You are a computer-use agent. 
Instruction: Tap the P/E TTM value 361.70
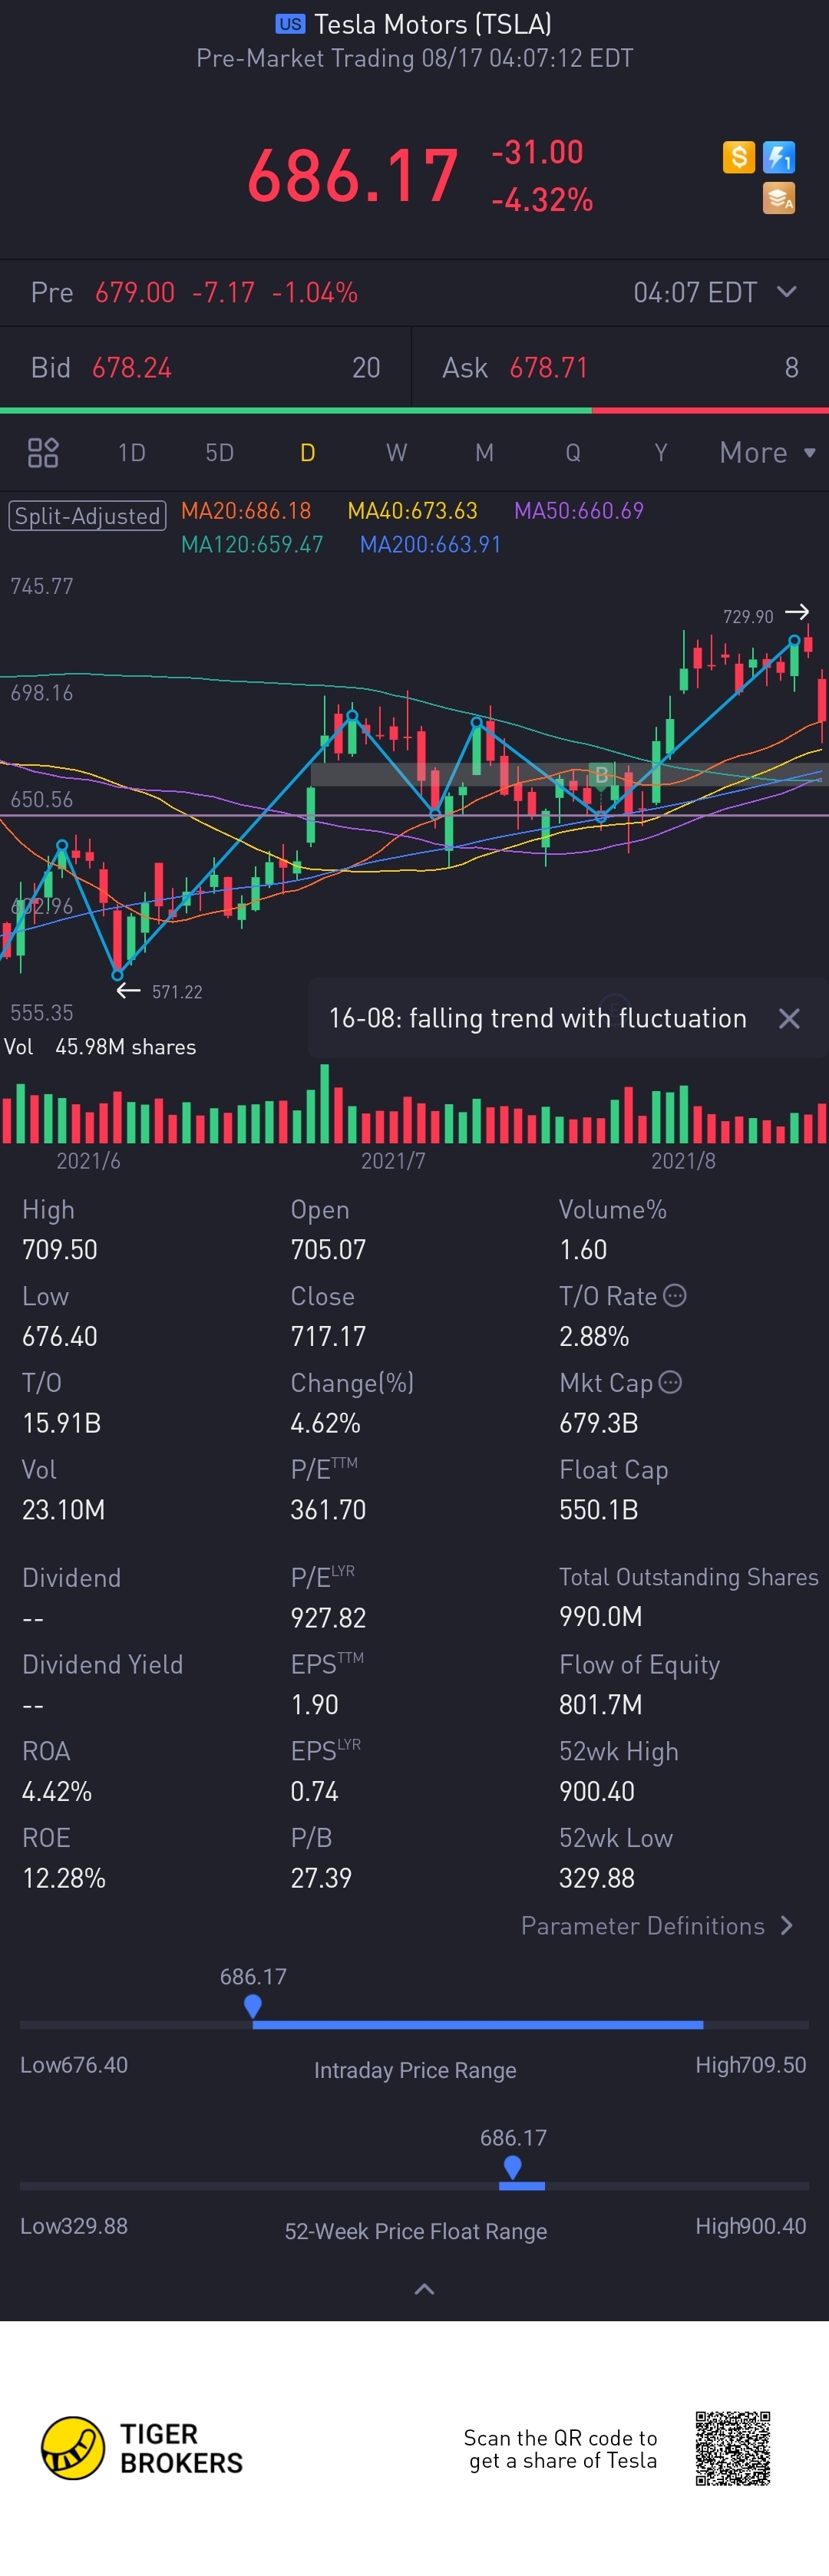click(328, 1510)
